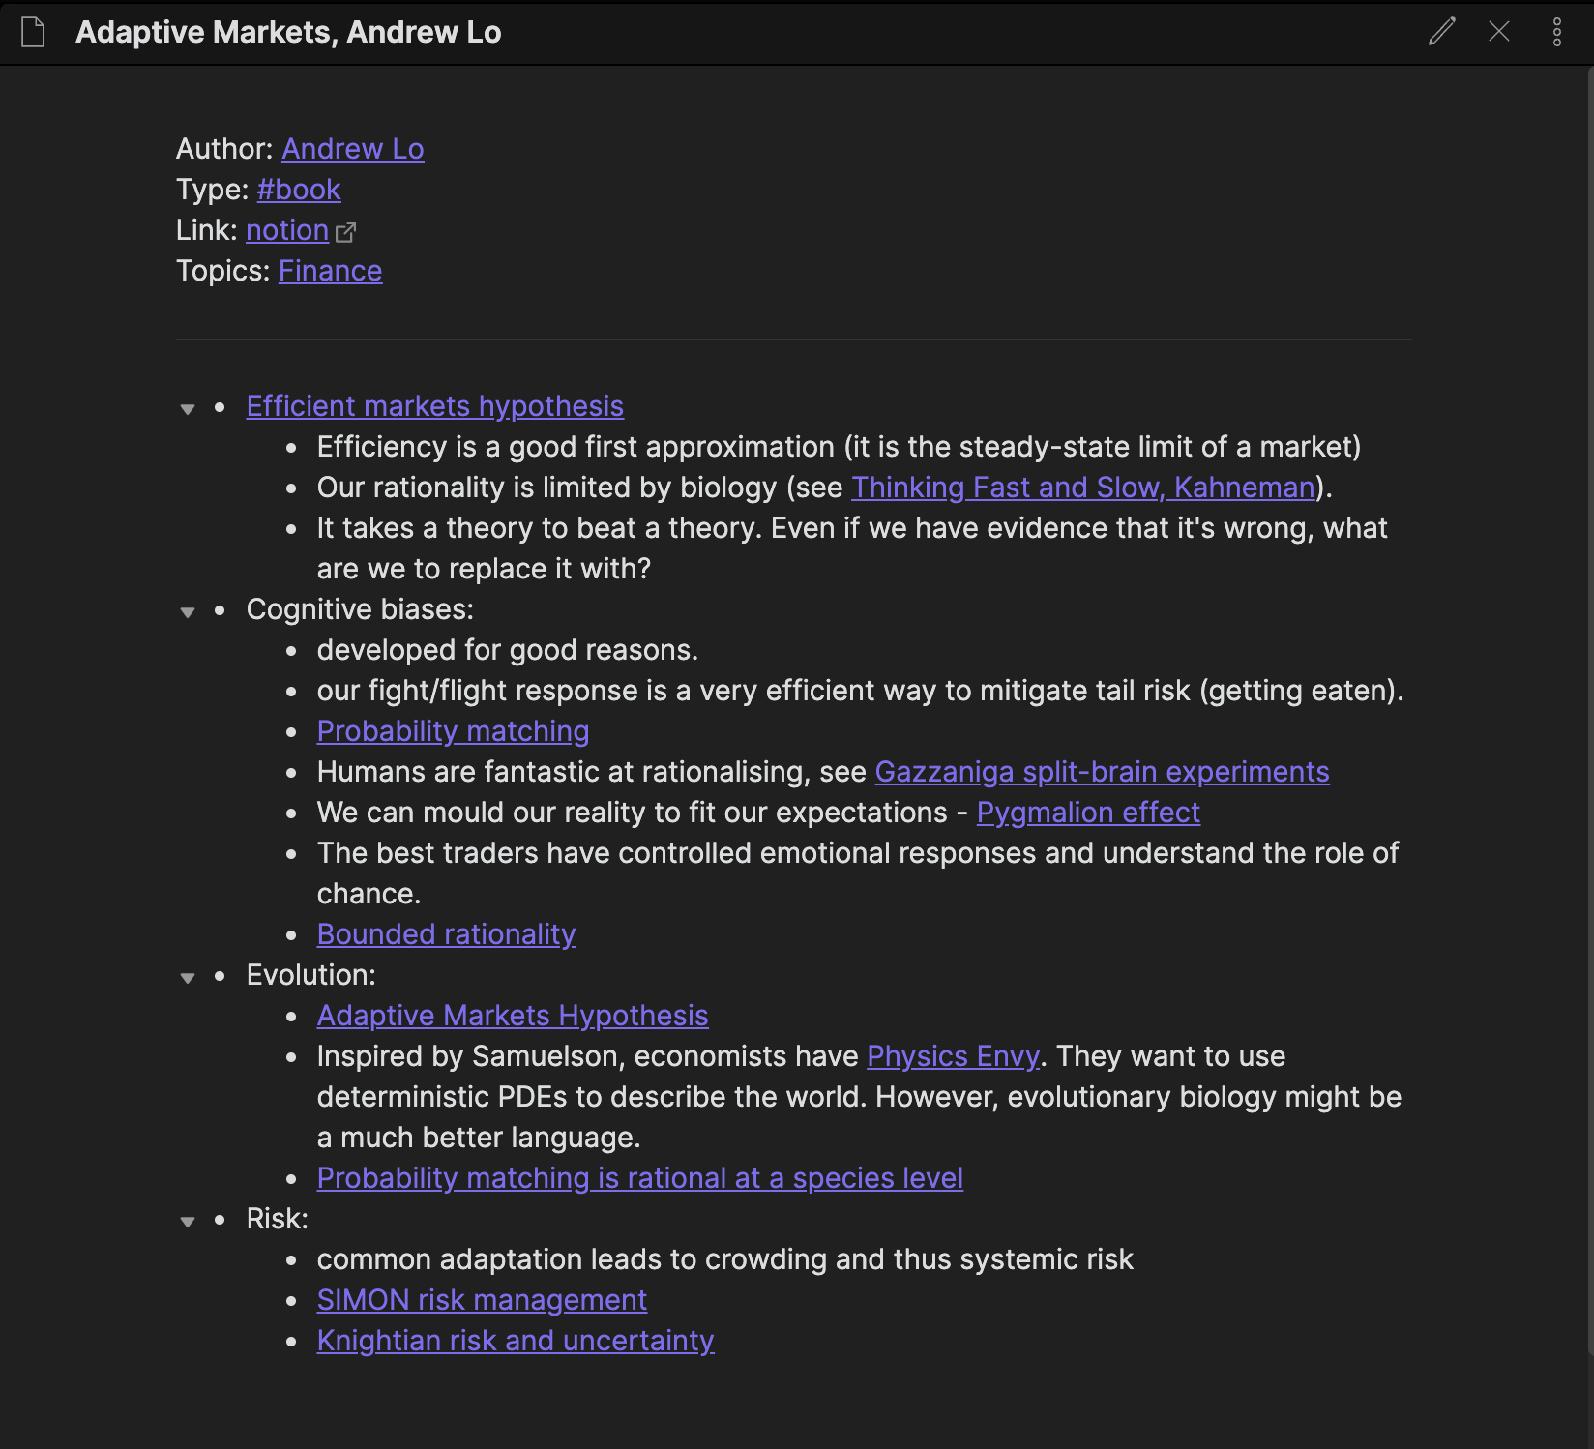Follow Knightian risk and uncertainty link

click(516, 1341)
